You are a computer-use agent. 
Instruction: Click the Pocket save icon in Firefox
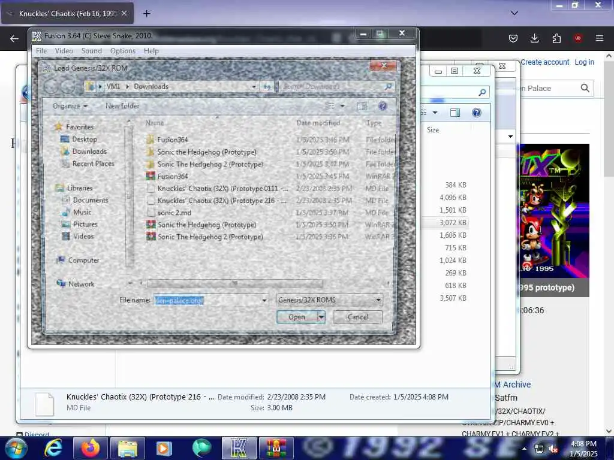(x=513, y=38)
